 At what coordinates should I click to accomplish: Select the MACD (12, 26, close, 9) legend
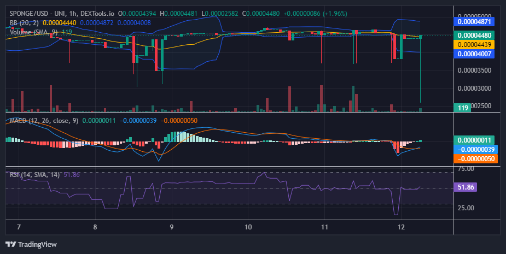pyautogui.click(x=44, y=121)
